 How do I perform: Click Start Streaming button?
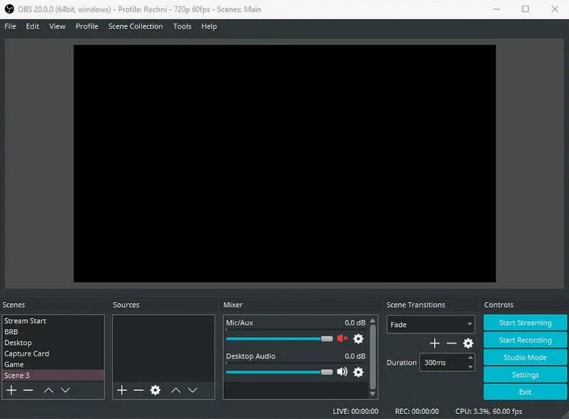coord(525,322)
